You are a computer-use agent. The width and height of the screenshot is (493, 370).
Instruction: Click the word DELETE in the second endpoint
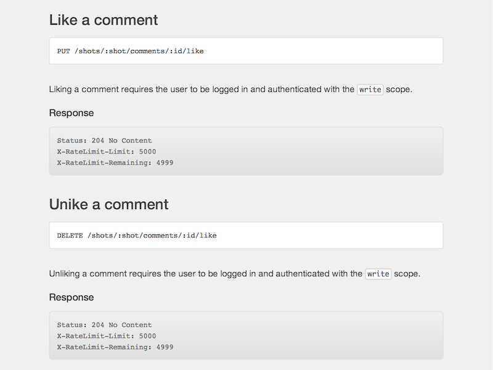coord(70,236)
